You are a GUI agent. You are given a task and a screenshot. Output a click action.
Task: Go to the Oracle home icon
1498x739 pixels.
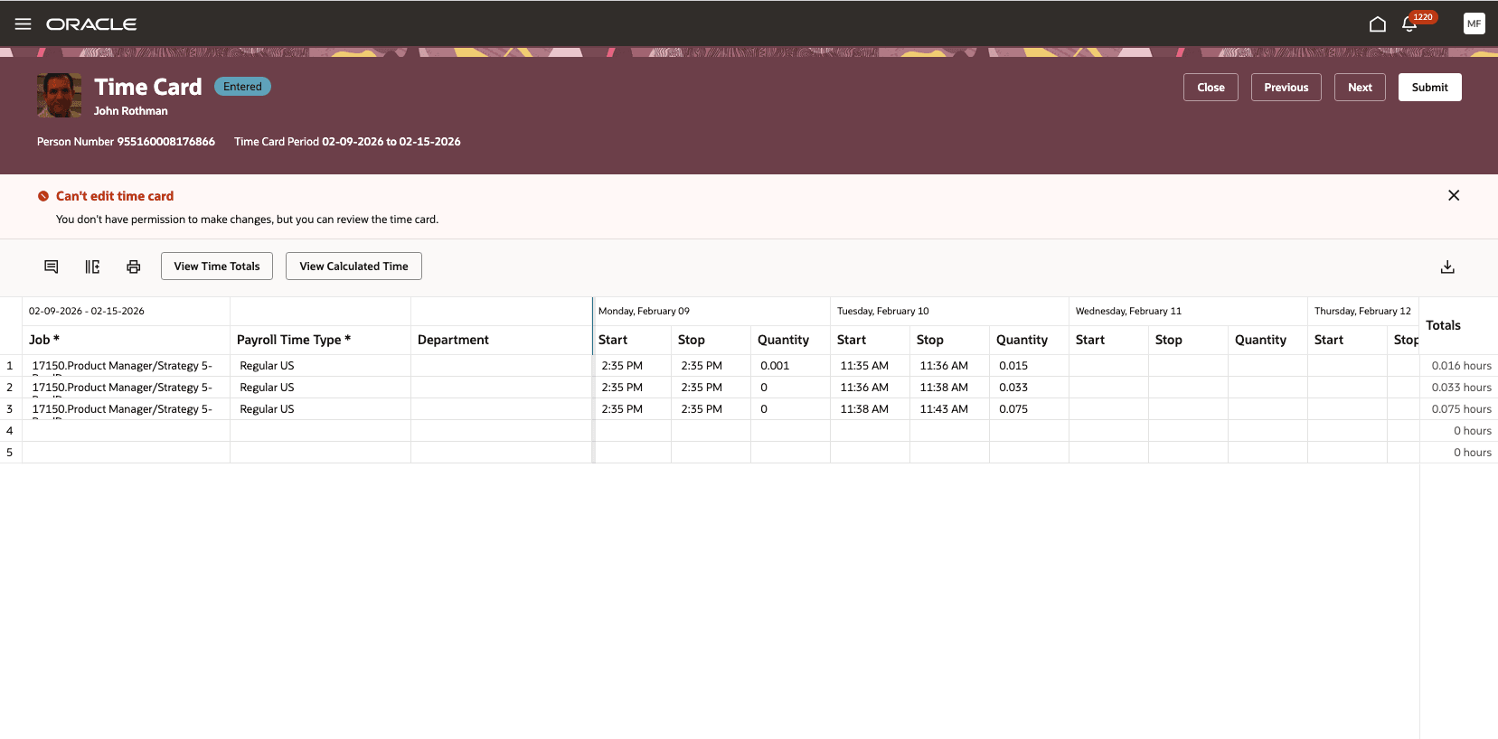(x=1377, y=24)
